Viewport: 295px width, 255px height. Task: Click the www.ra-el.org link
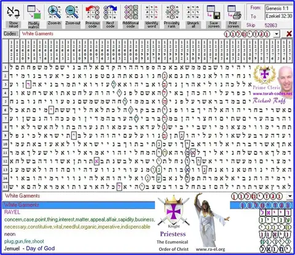(210, 249)
